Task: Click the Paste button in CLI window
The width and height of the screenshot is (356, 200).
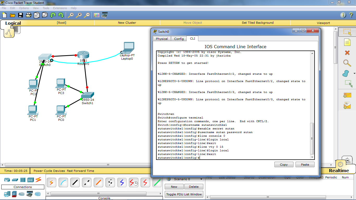Action: click(305, 165)
